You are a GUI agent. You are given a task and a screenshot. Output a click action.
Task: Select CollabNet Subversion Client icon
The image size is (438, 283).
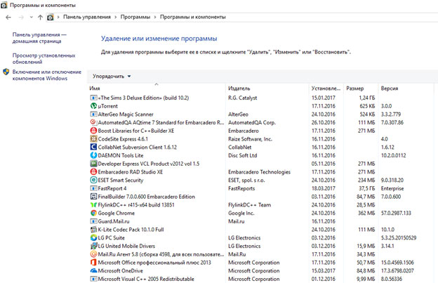click(93, 147)
